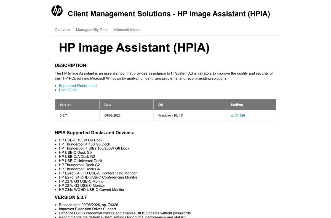
Task: Select HP Z34c WQHD Curved Monitor item
Action: coord(92,190)
